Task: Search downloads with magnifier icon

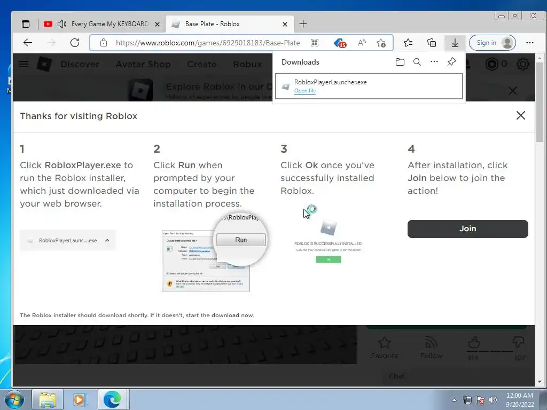Action: (417, 62)
